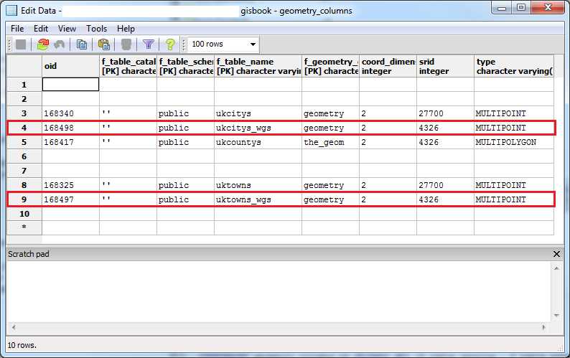Viewport: 570px width, 358px height.
Task: Click the Copy toolbar icon
Action: coord(82,44)
